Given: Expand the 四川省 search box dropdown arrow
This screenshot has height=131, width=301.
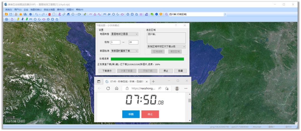Looking at the screenshot, I should (x=225, y=14).
